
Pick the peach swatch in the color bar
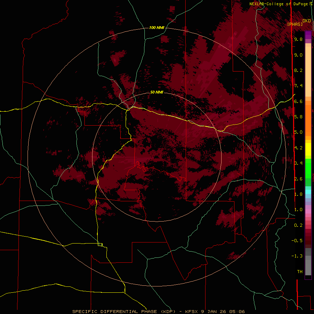click(308, 72)
